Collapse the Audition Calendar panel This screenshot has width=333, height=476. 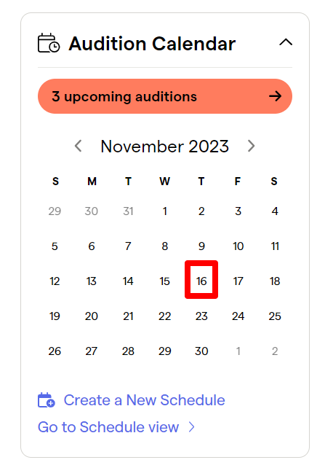pos(286,42)
